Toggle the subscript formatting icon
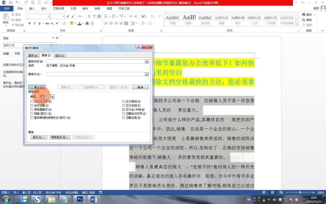The height and width of the screenshot is (204, 326). (x=53, y=23)
